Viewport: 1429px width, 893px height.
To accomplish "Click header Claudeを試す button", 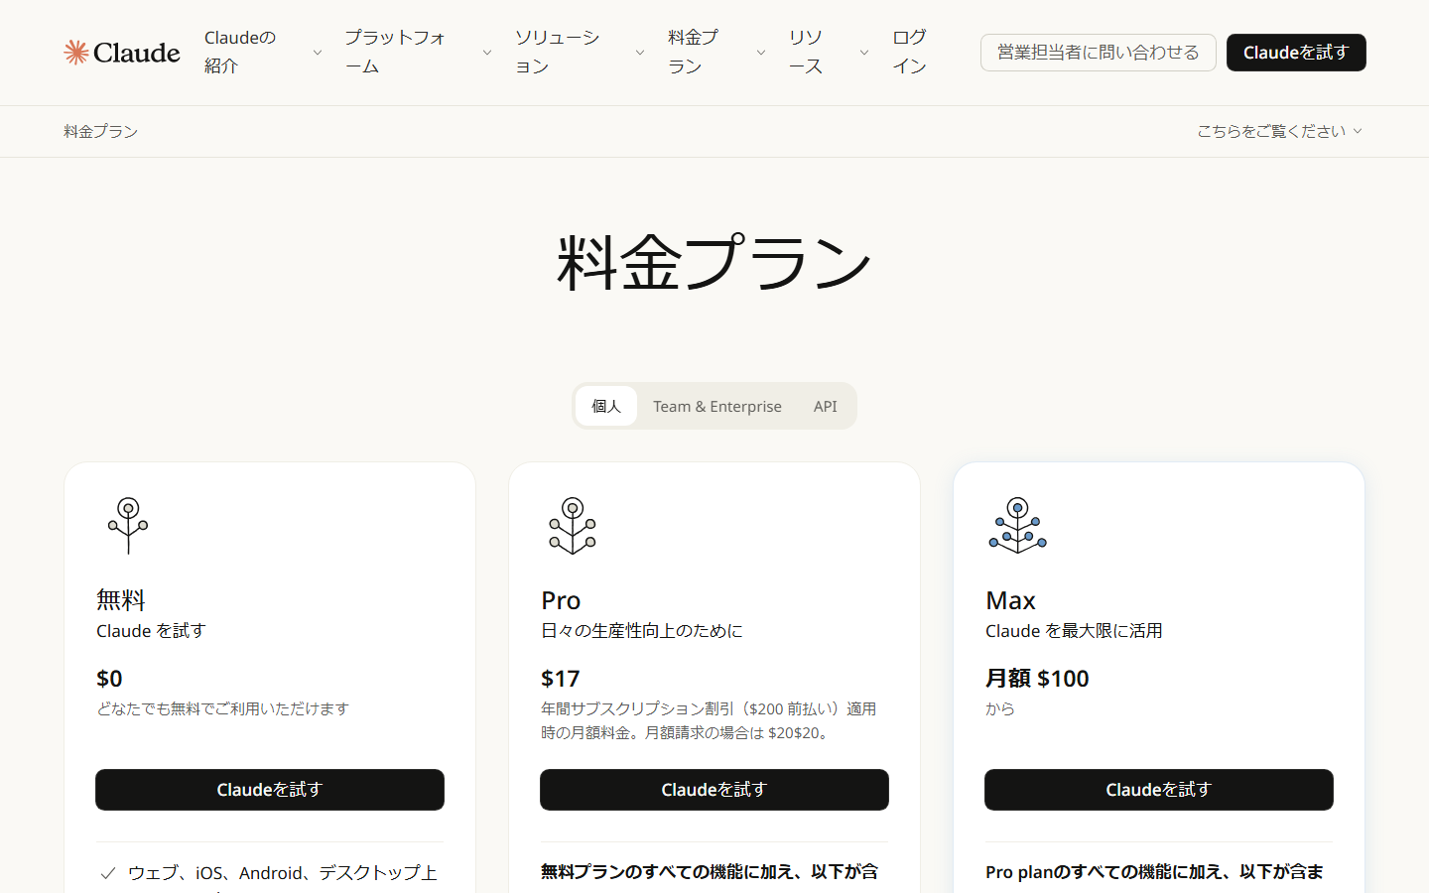I will (1296, 53).
